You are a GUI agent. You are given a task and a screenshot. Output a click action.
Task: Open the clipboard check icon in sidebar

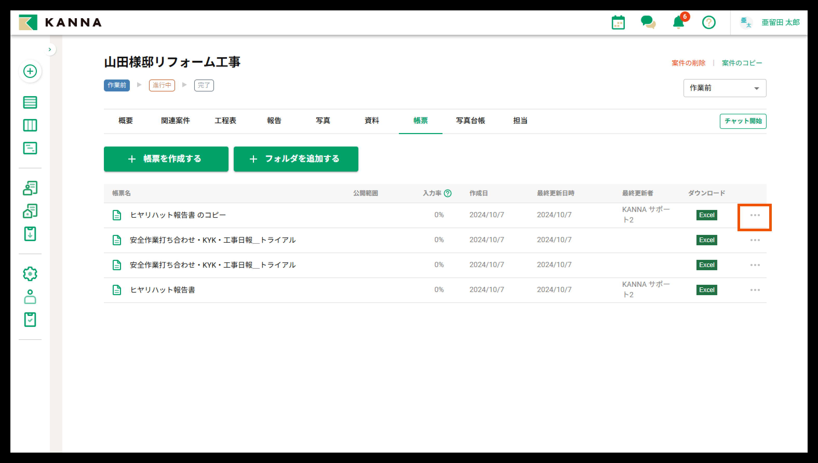[x=30, y=320]
